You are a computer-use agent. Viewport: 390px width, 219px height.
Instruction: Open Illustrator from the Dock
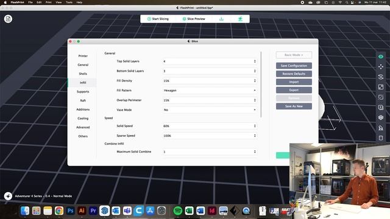click(82, 211)
